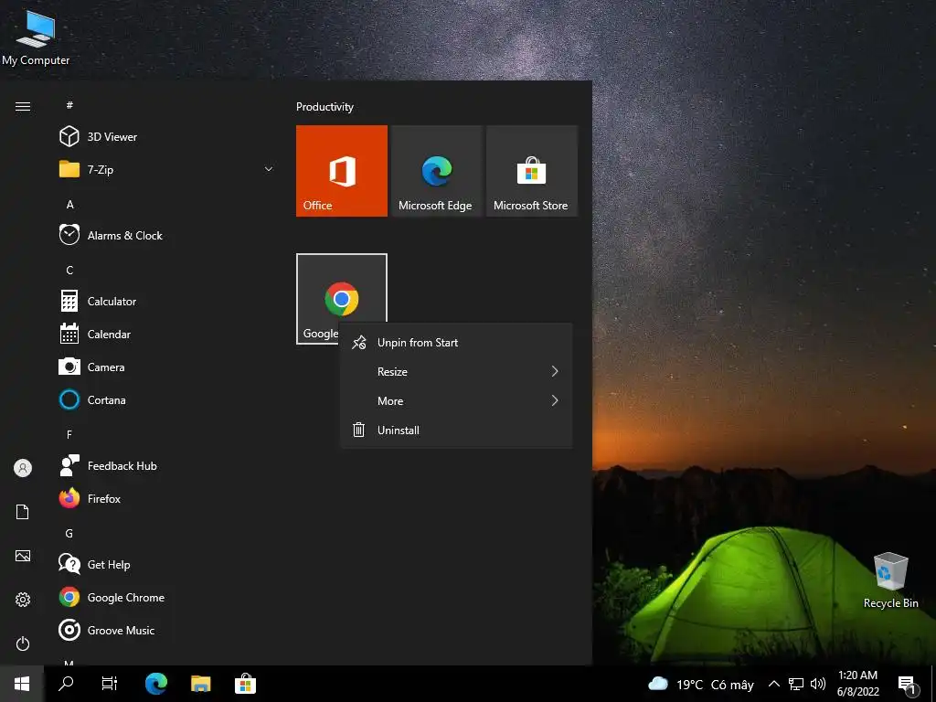Click the letter G header
Viewport: 936px width, 702px height.
69,533
